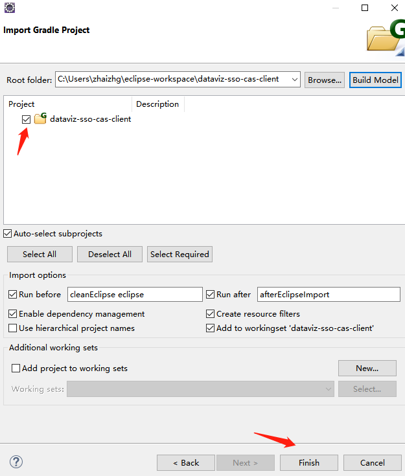Click the Eclipse application icon in title bar
405x476 pixels.
point(10,8)
